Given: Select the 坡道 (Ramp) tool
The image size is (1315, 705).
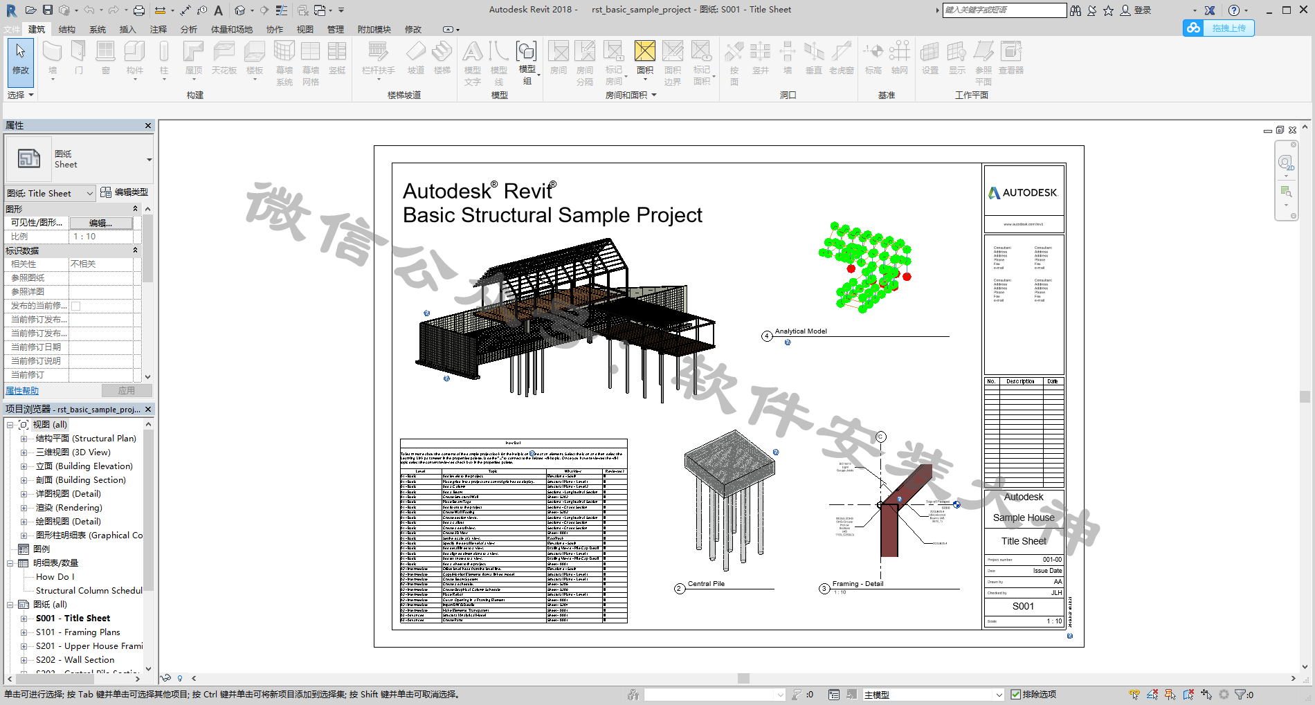Looking at the screenshot, I should pyautogui.click(x=415, y=58).
